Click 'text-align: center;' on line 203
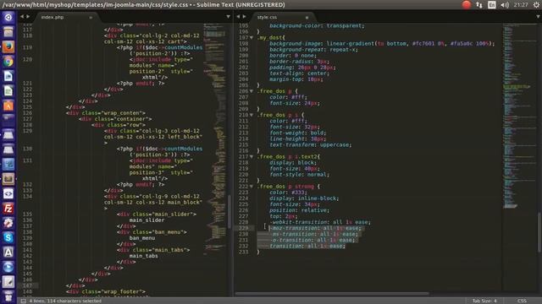Screen dimensions: 542x304 tap(299, 73)
